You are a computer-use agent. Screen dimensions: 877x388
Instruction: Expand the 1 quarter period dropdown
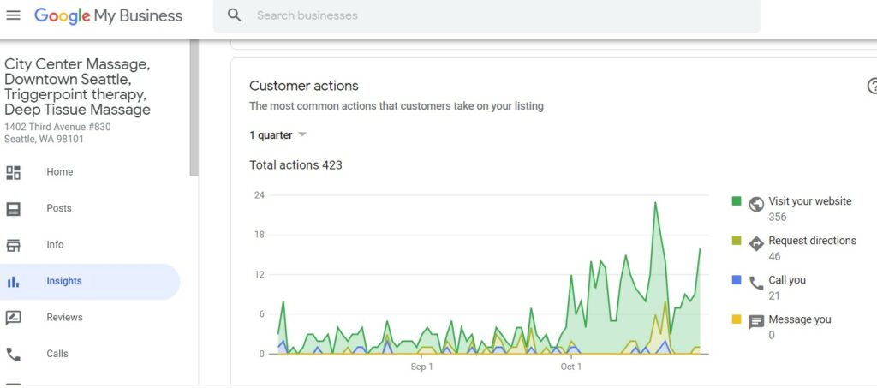278,135
